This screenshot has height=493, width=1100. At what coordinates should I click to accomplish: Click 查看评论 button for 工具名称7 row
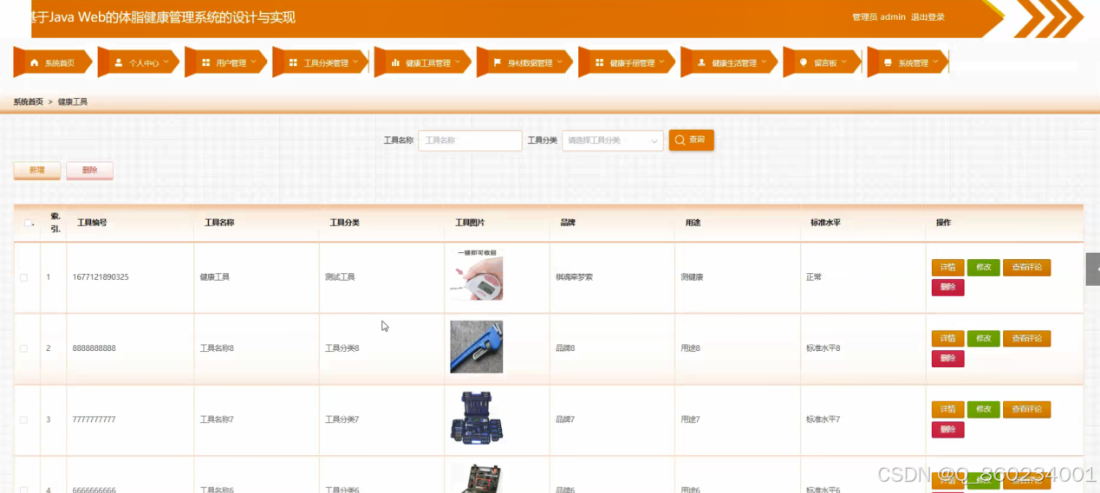pyautogui.click(x=1027, y=410)
